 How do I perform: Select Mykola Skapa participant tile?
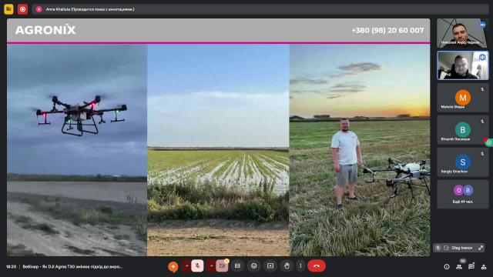click(463, 98)
